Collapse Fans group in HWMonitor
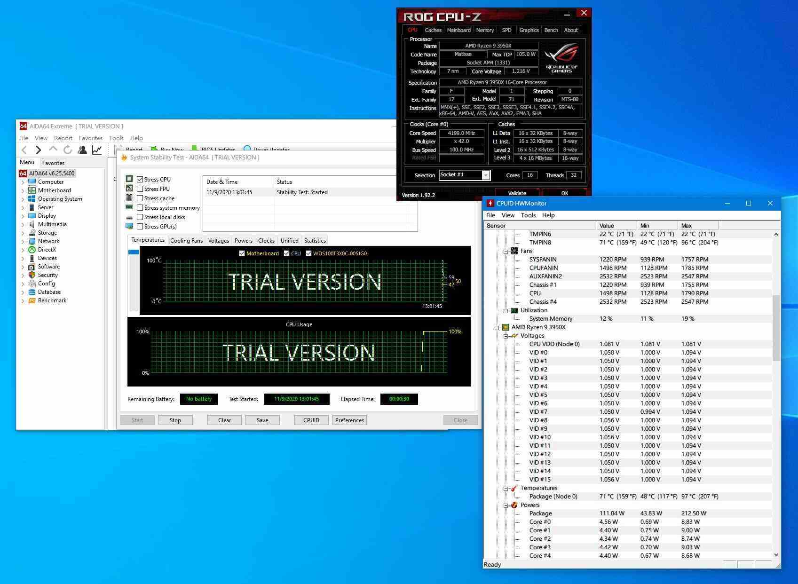798x584 pixels. coord(506,251)
